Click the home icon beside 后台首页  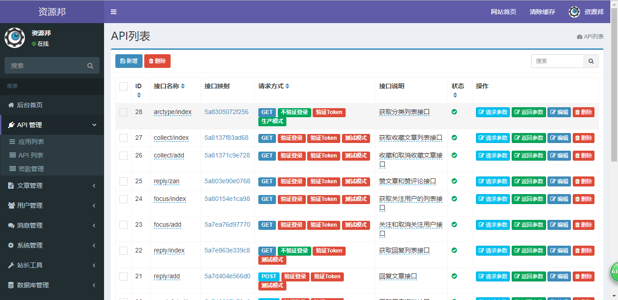11,105
